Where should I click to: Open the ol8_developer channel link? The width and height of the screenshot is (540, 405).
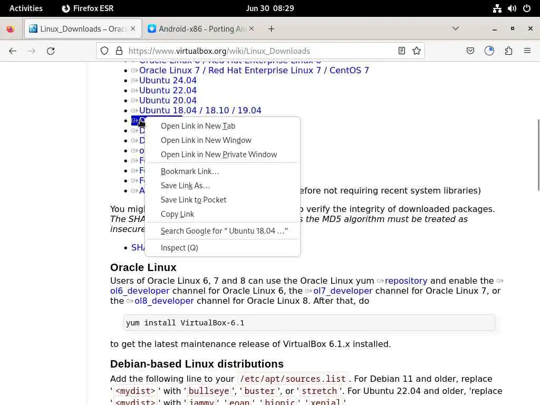coord(164,301)
